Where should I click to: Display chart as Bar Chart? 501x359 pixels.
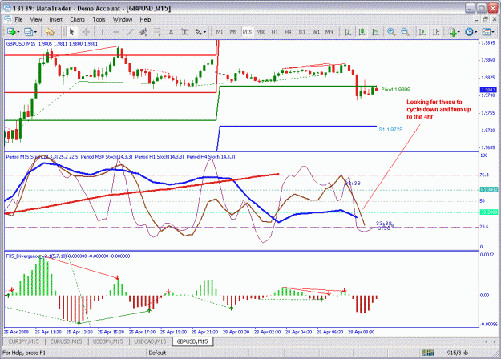(348, 31)
